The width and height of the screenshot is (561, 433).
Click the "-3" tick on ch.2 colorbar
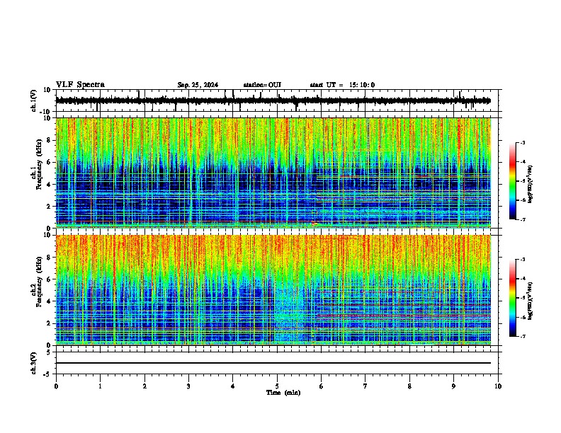click(523, 260)
